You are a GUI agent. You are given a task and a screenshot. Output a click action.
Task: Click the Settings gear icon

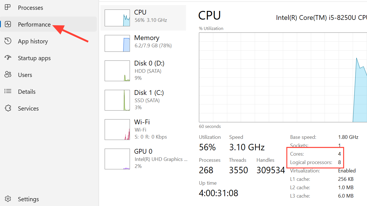[x=8, y=199]
